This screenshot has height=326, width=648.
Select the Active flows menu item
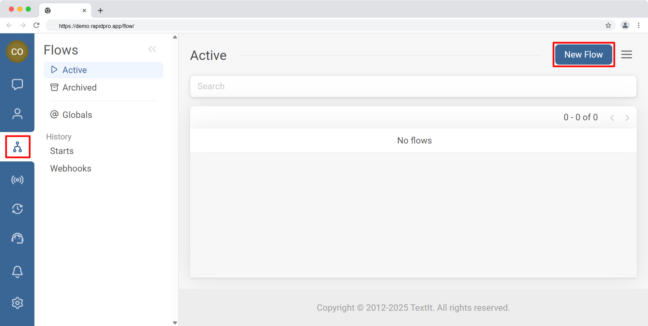click(103, 70)
